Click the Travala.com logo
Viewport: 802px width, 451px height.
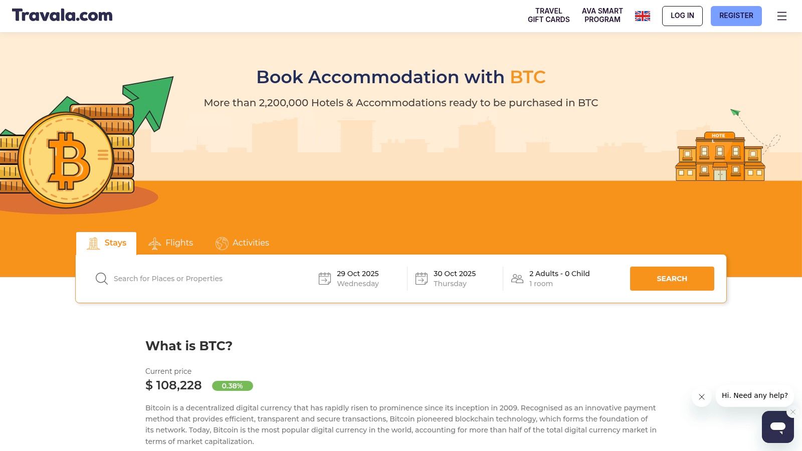tap(62, 16)
